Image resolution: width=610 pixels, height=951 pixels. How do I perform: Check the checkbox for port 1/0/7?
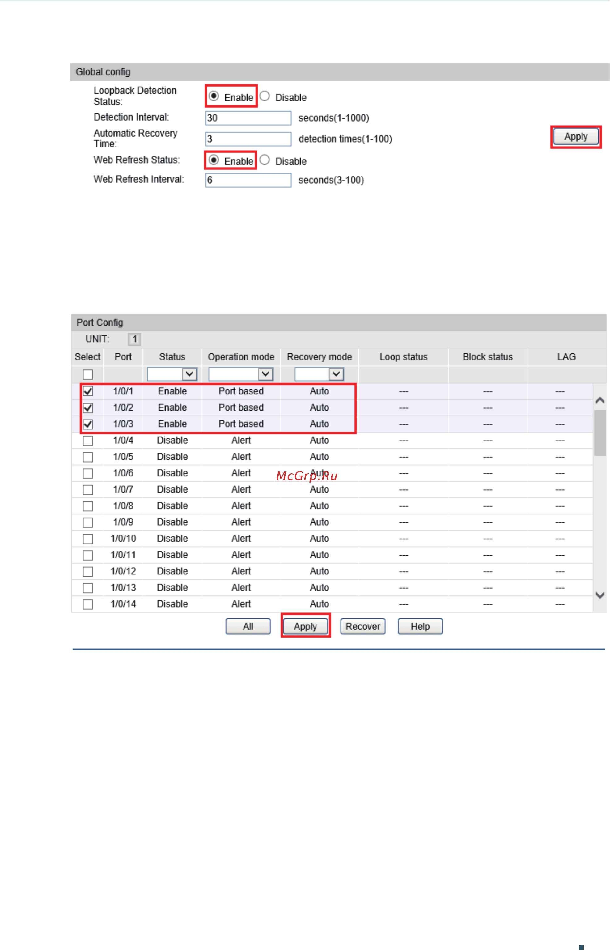[88, 490]
